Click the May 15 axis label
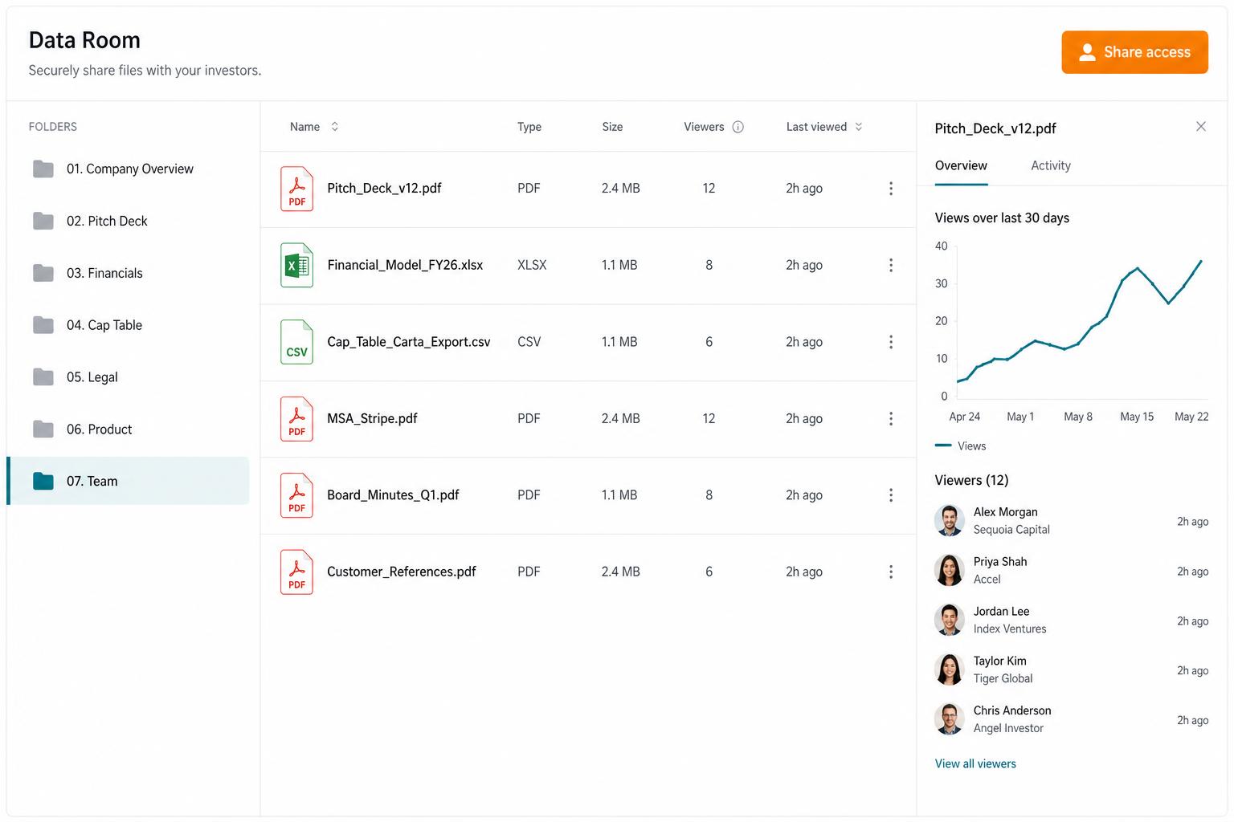 [x=1137, y=417]
